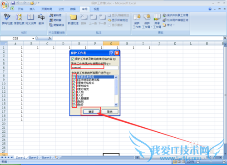Click the fx insert function icon
Image resolution: width=227 pixels, height=165 pixels.
coord(49,38)
